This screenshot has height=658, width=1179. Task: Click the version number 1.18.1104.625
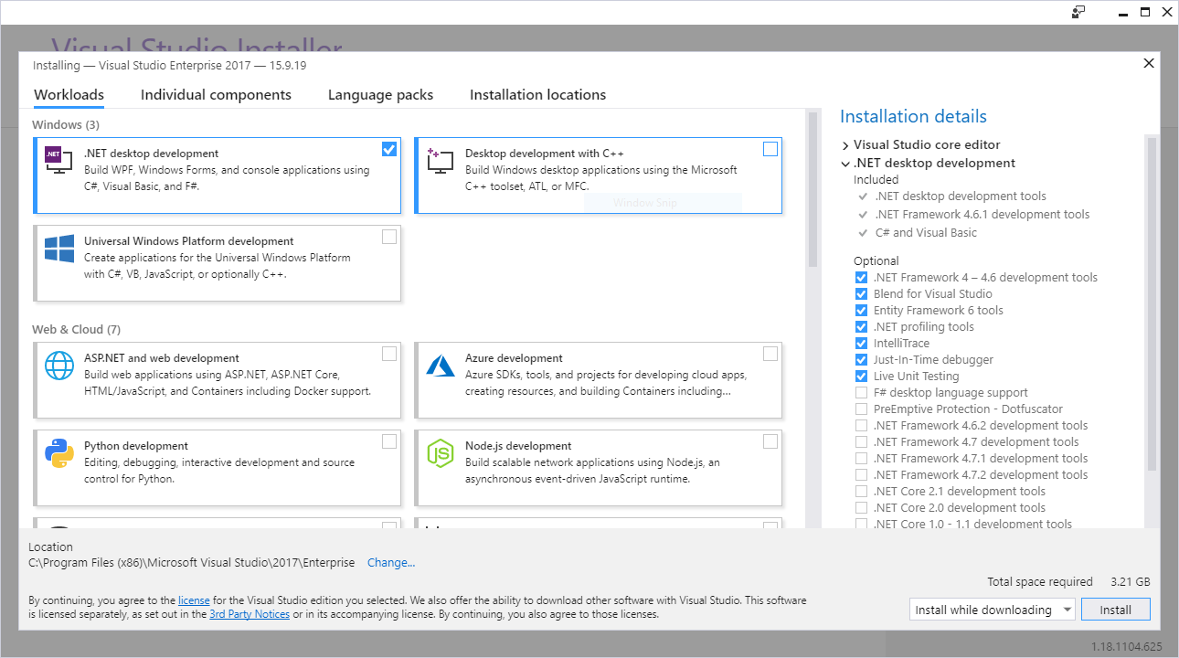coord(1127,646)
